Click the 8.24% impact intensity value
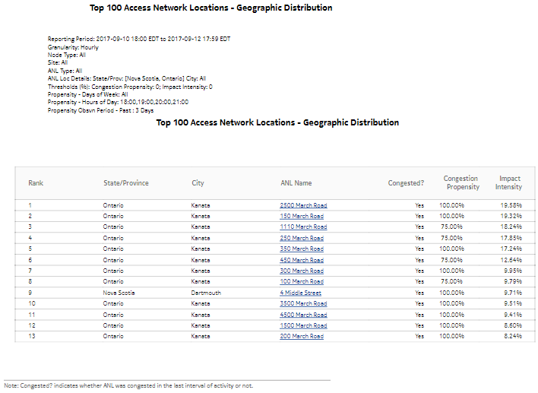 point(513,336)
